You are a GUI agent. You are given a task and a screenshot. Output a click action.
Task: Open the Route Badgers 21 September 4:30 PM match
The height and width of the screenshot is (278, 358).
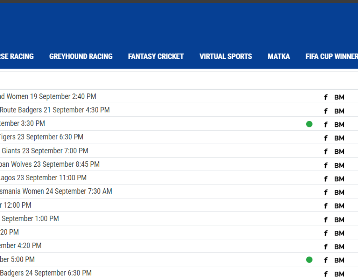coord(54,110)
